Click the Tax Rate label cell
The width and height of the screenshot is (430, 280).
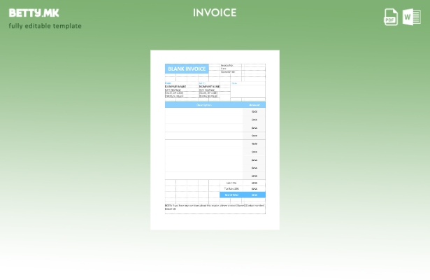coord(231,188)
